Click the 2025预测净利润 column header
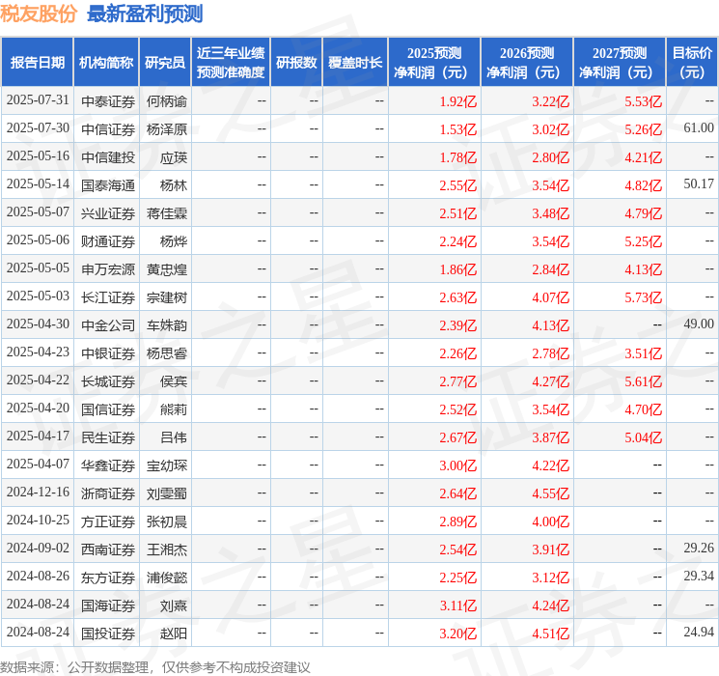Screen dimensions: 719x676 434,63
